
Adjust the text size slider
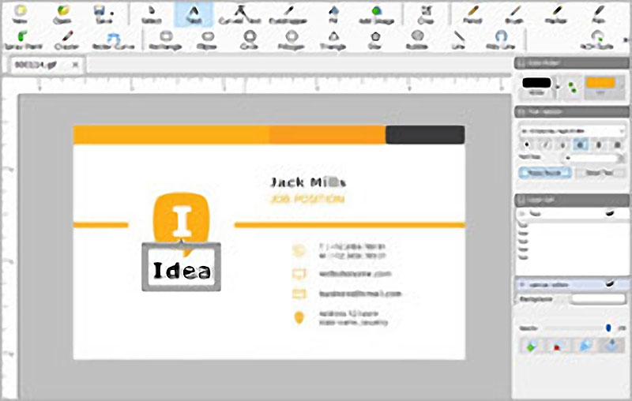(x=594, y=158)
